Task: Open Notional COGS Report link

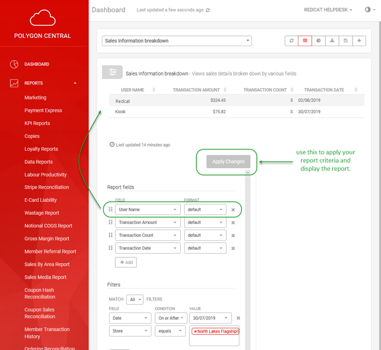Action: 48,226
